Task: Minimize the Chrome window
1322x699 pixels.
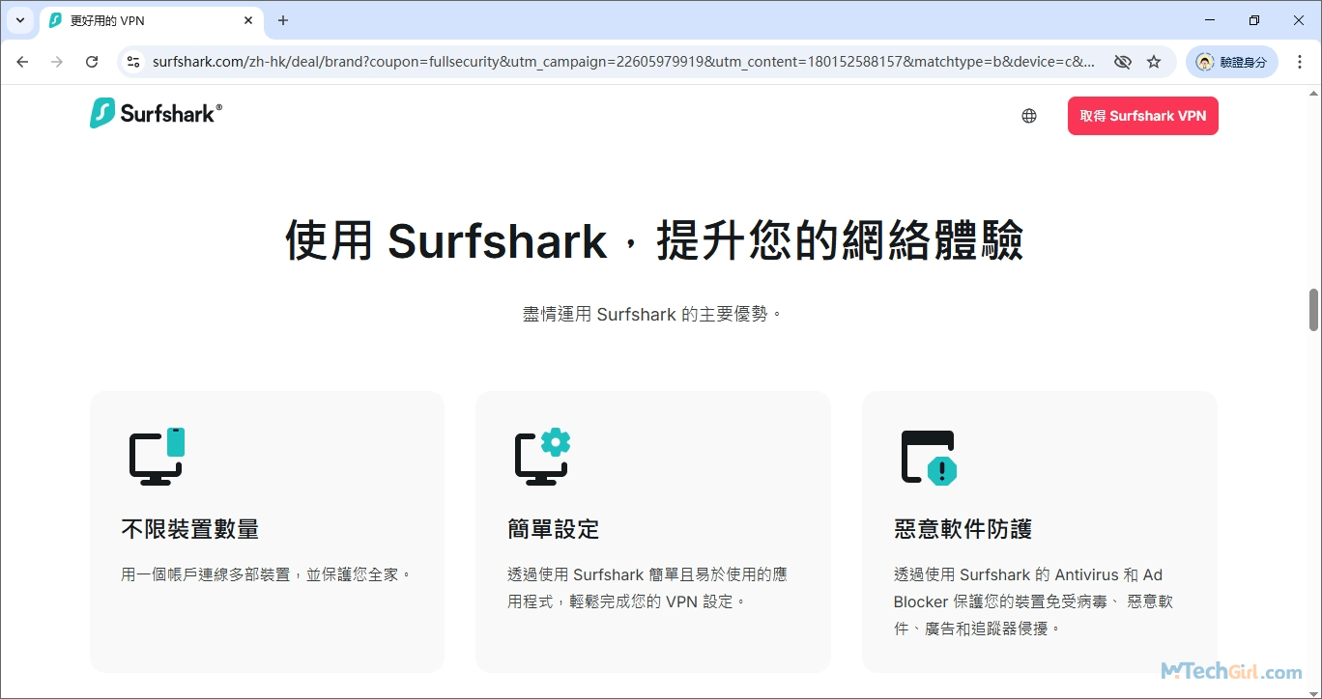Action: coord(1210,20)
